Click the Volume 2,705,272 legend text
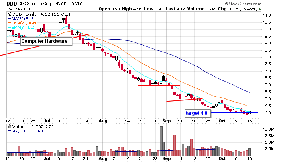This screenshot has height=162, width=281. [33, 127]
